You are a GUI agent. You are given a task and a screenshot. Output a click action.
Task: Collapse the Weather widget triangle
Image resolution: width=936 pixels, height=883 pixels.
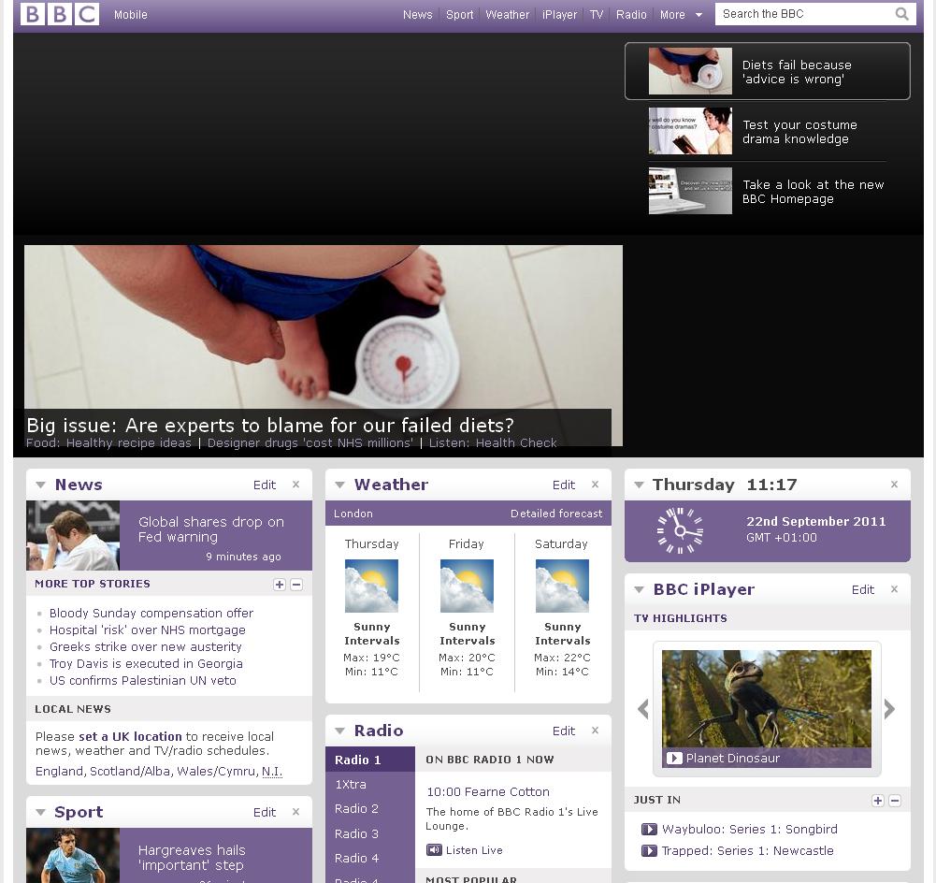coord(339,485)
